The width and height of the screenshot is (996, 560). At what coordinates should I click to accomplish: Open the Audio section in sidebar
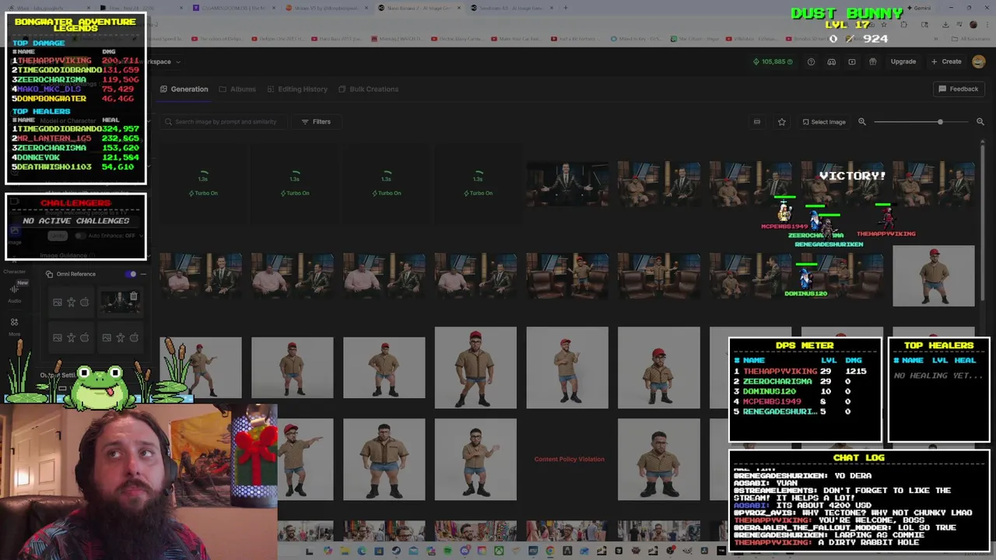pos(14,292)
